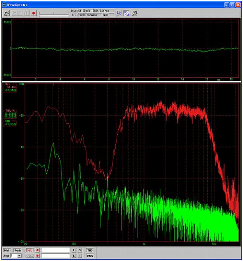
Task: Load overlay 2 with its L button
Action: [74, 256]
